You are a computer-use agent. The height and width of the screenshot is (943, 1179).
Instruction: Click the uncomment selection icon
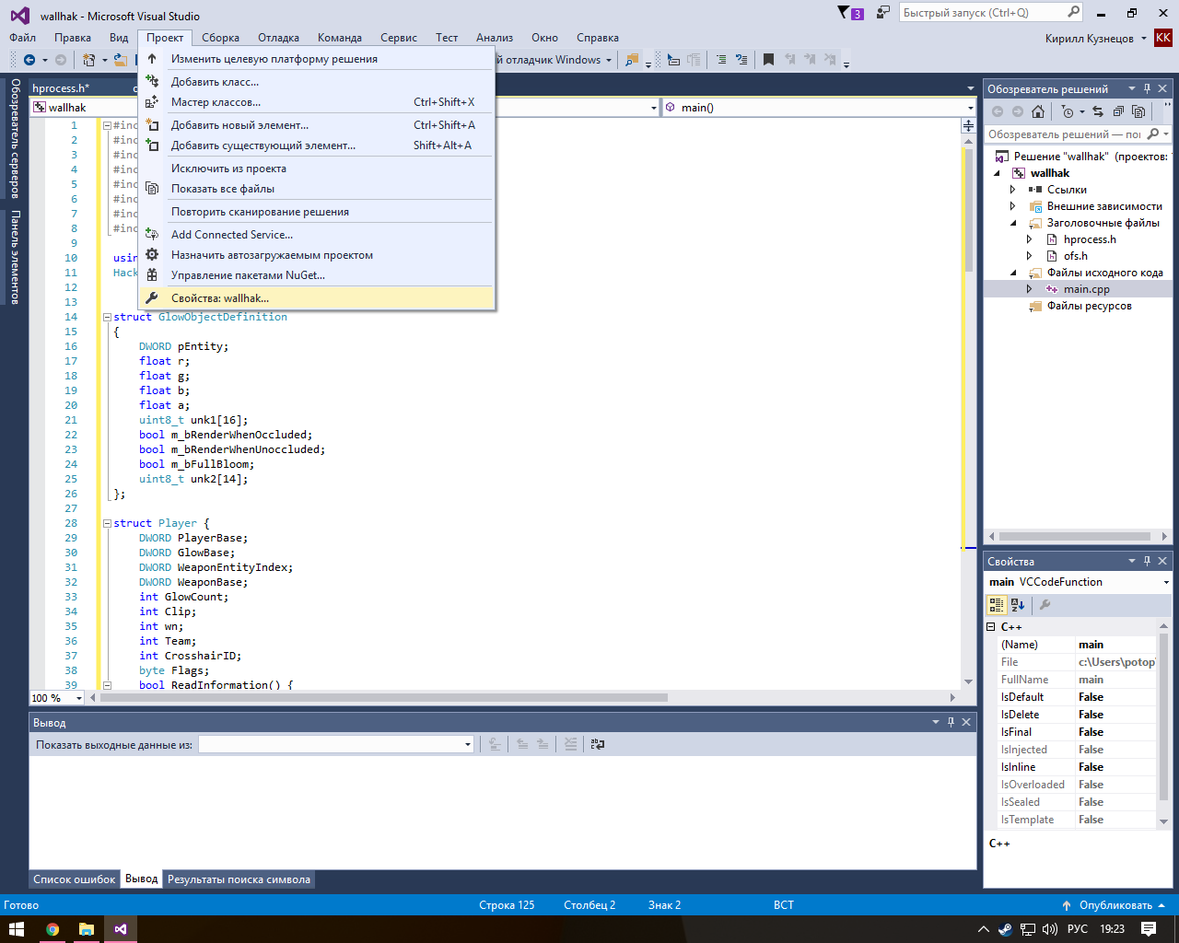point(741,60)
